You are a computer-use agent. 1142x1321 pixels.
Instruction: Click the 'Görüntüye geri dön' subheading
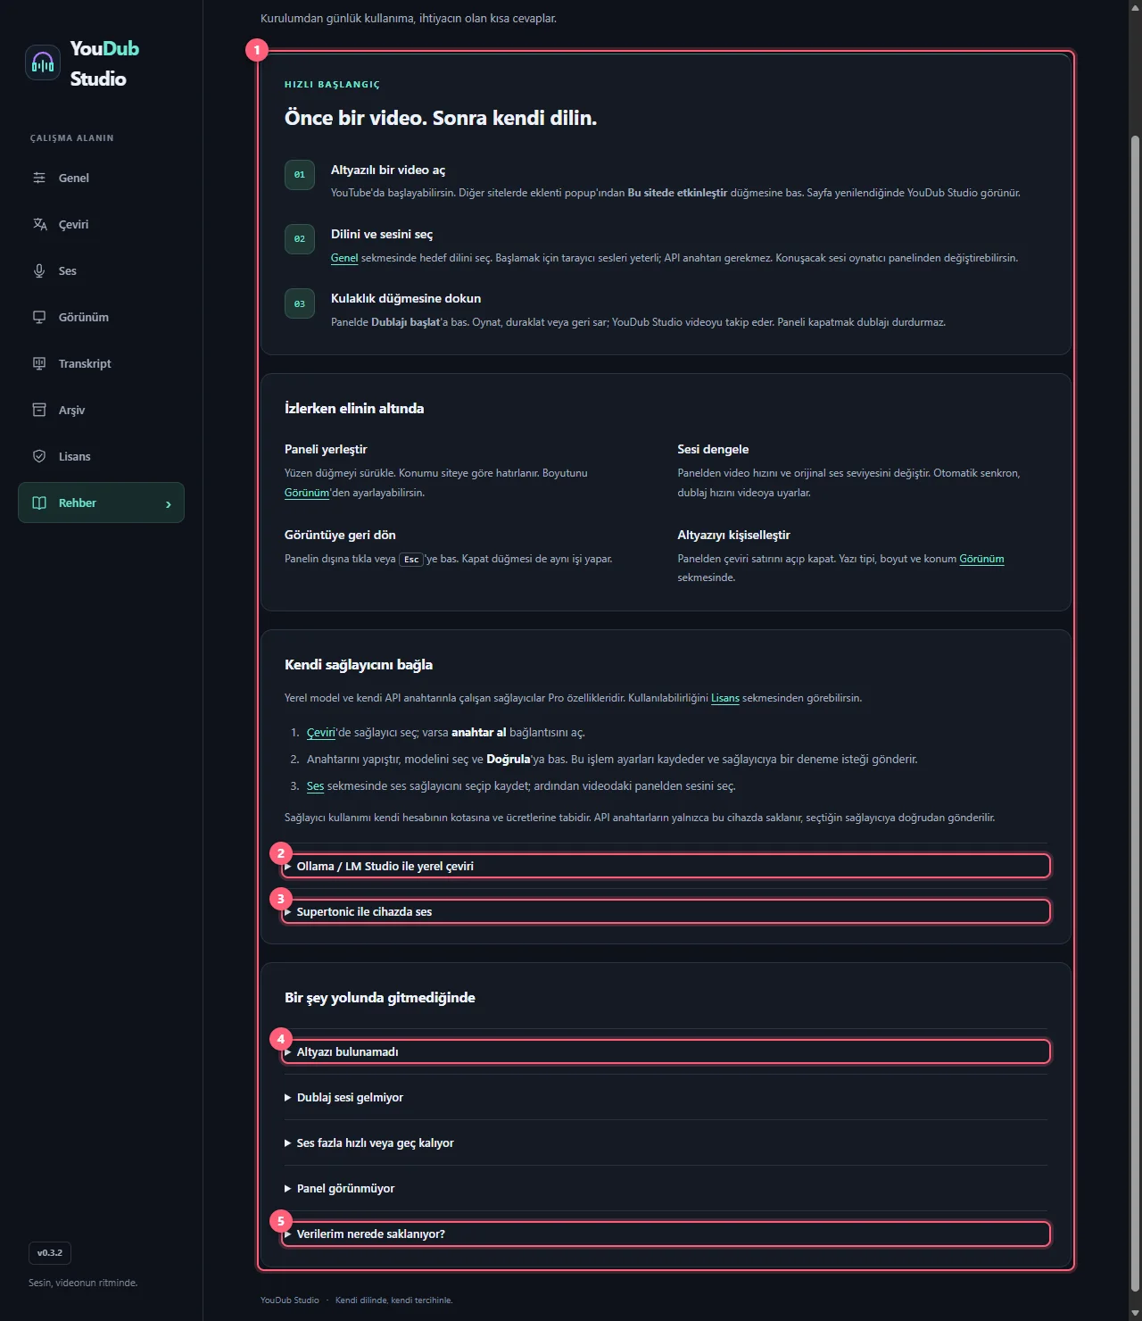click(x=340, y=535)
